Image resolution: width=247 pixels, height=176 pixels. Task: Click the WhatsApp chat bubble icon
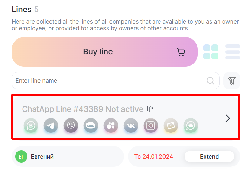click(191, 125)
